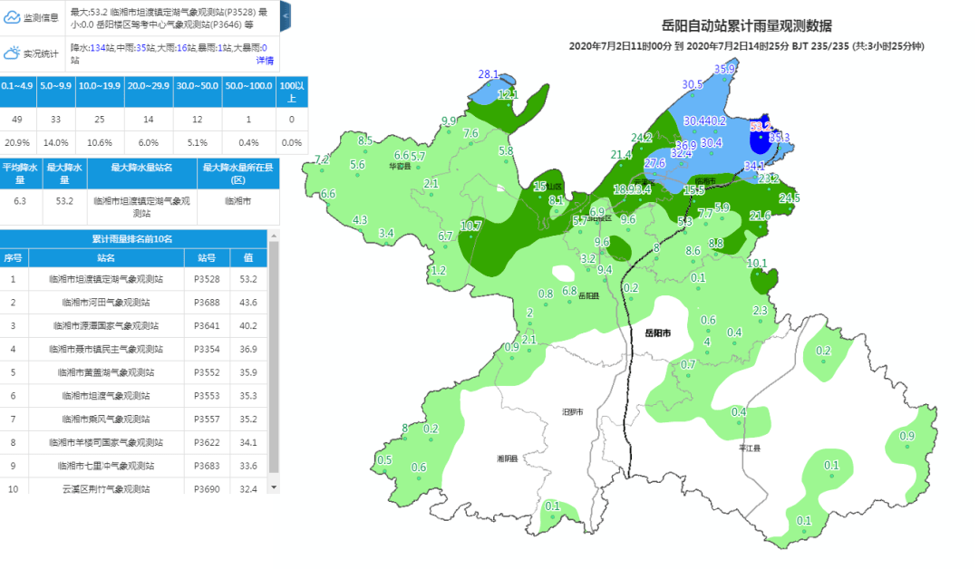979x569 pixels.
Task: Collapse the left panel with the blue arrow
Action: [286, 16]
